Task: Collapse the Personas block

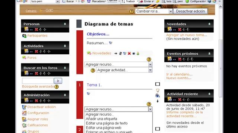Action: pyautogui.click(x=65, y=24)
